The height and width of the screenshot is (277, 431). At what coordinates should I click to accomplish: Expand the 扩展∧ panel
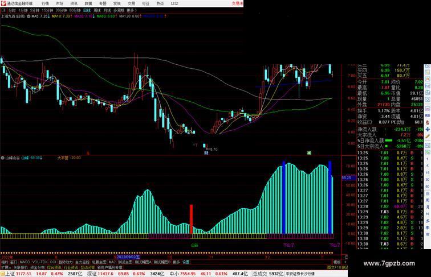tap(6, 267)
